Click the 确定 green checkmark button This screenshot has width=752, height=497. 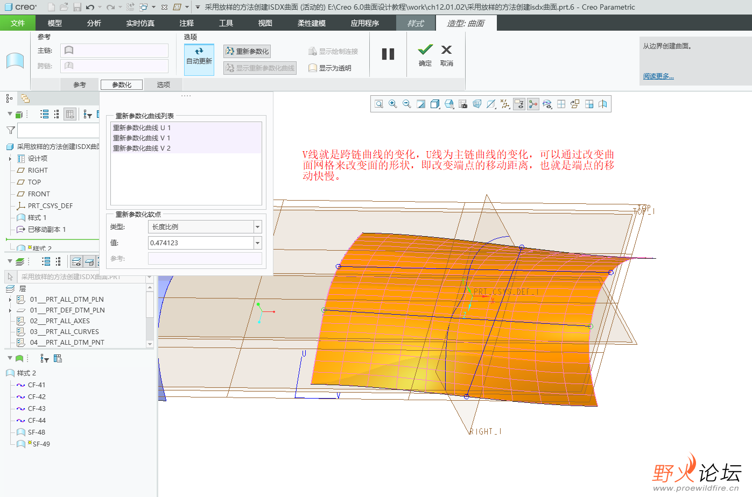click(425, 55)
